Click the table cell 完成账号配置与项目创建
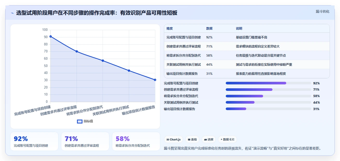Image resolution: width=340 pixels, height=161 pixels. pos(184,37)
